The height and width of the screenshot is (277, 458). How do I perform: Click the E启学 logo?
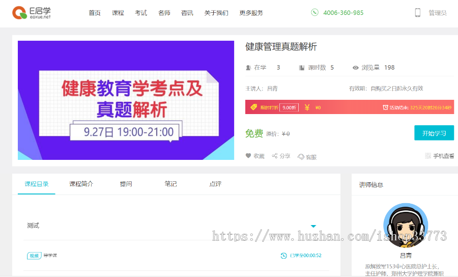(31, 13)
